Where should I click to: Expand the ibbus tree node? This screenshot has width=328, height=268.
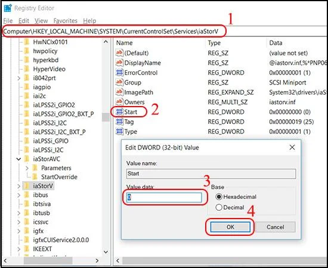[x=19, y=195]
